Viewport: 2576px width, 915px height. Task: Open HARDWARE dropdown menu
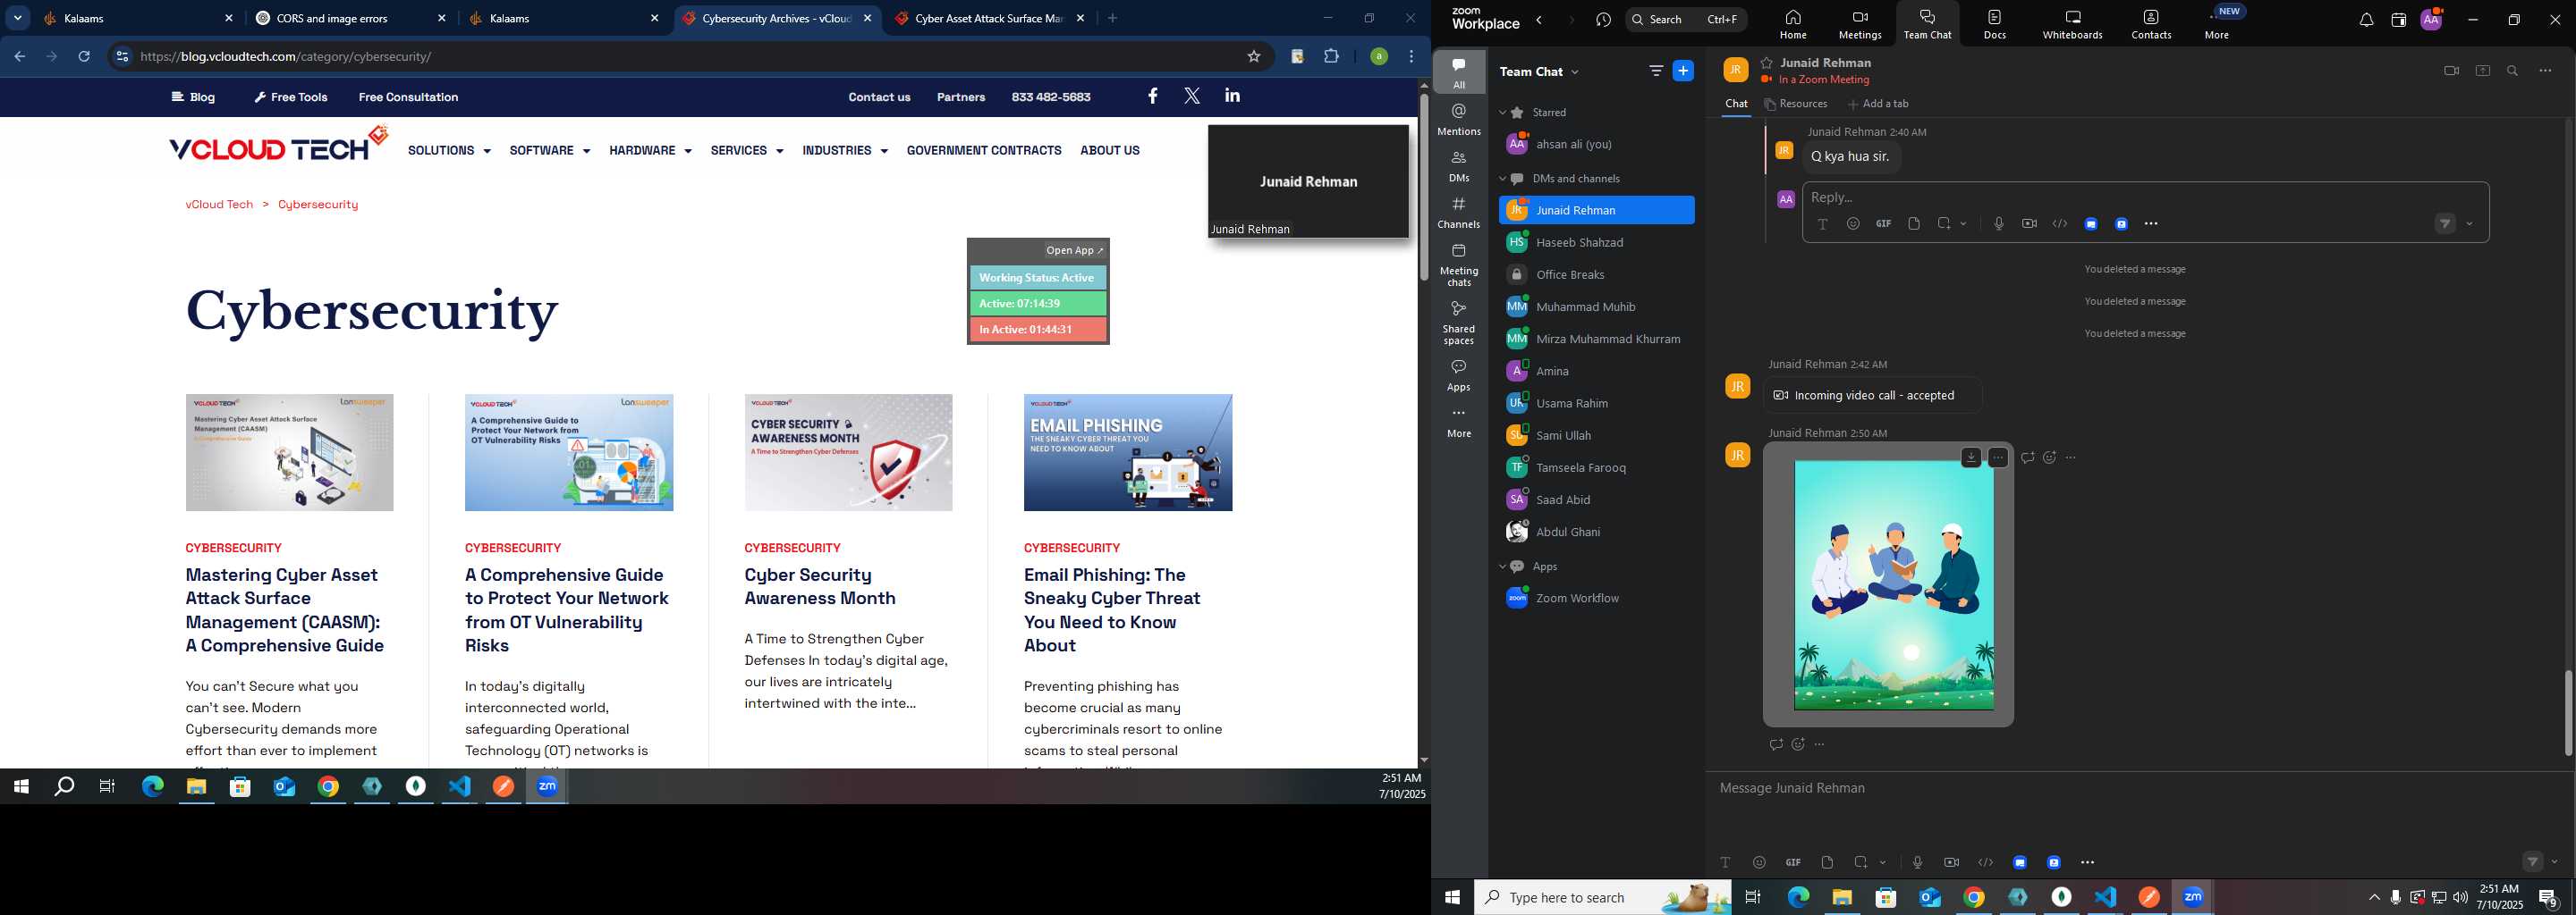pos(650,151)
